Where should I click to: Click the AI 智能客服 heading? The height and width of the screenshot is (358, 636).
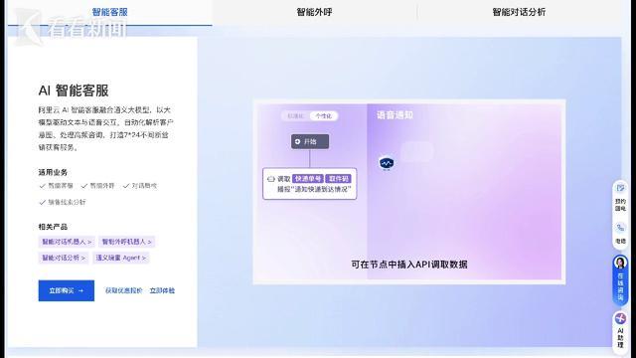[74, 90]
